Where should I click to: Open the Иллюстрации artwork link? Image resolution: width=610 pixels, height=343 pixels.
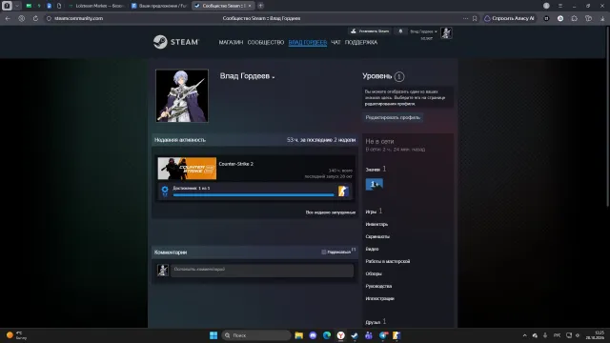(379, 298)
